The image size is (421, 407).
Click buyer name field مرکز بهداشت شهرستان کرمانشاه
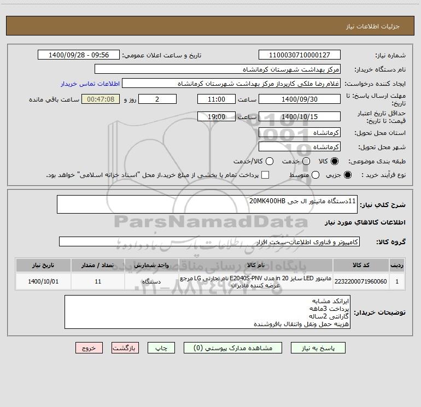[x=218, y=69]
